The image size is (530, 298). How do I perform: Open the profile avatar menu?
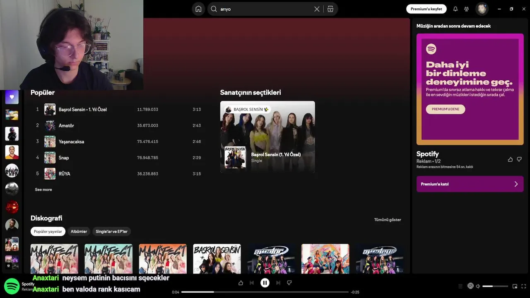point(482,9)
